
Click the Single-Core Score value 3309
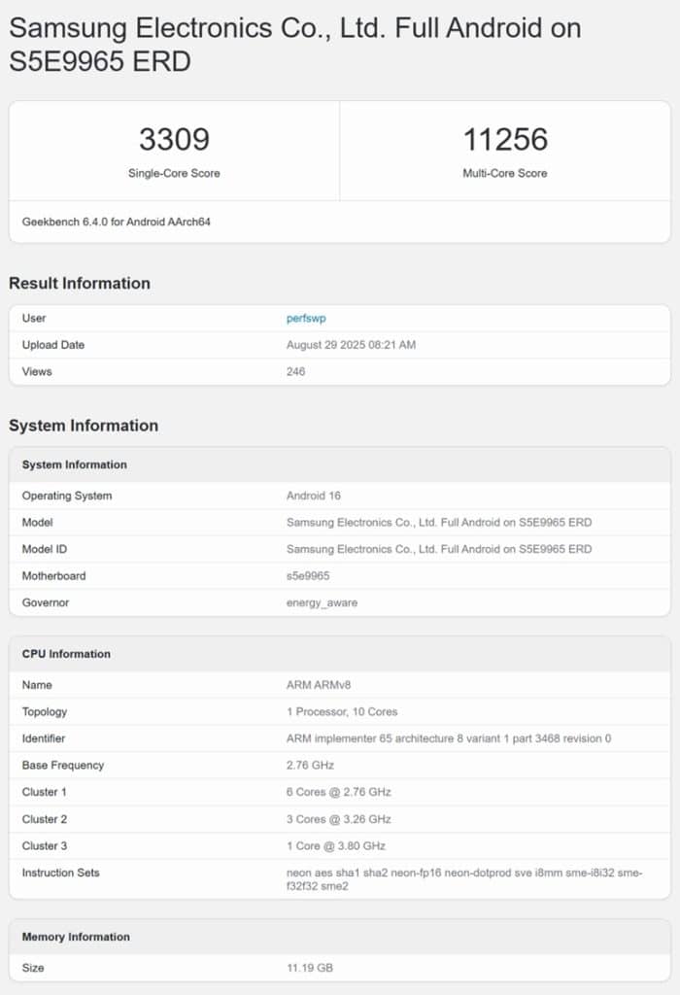174,140
